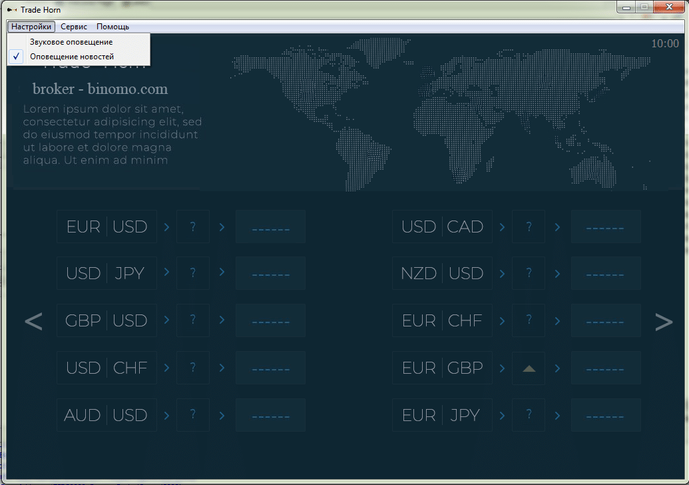Close the open Настройки menu
The height and width of the screenshot is (485, 689).
pyautogui.click(x=31, y=27)
